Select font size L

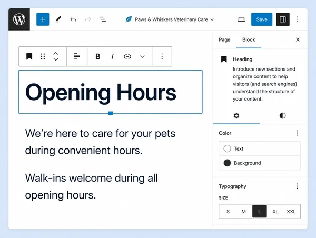tap(260, 211)
